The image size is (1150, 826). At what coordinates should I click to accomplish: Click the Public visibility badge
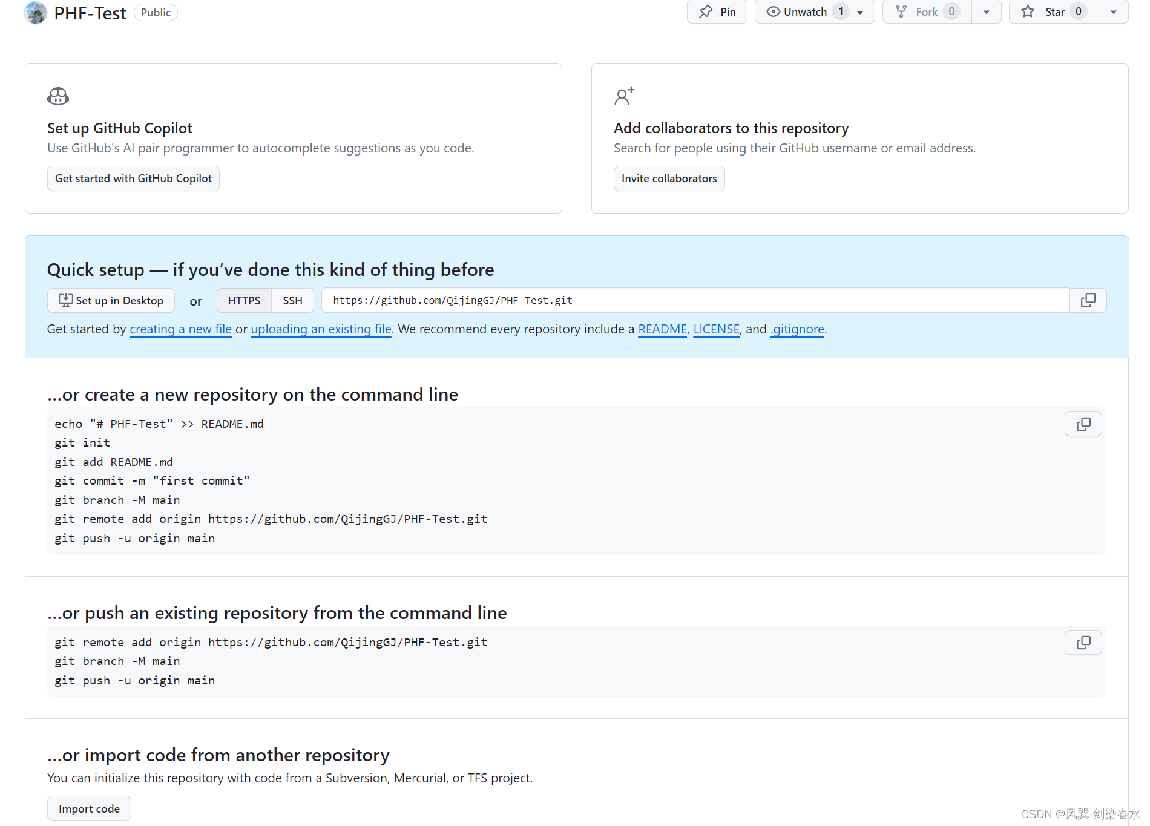point(156,13)
